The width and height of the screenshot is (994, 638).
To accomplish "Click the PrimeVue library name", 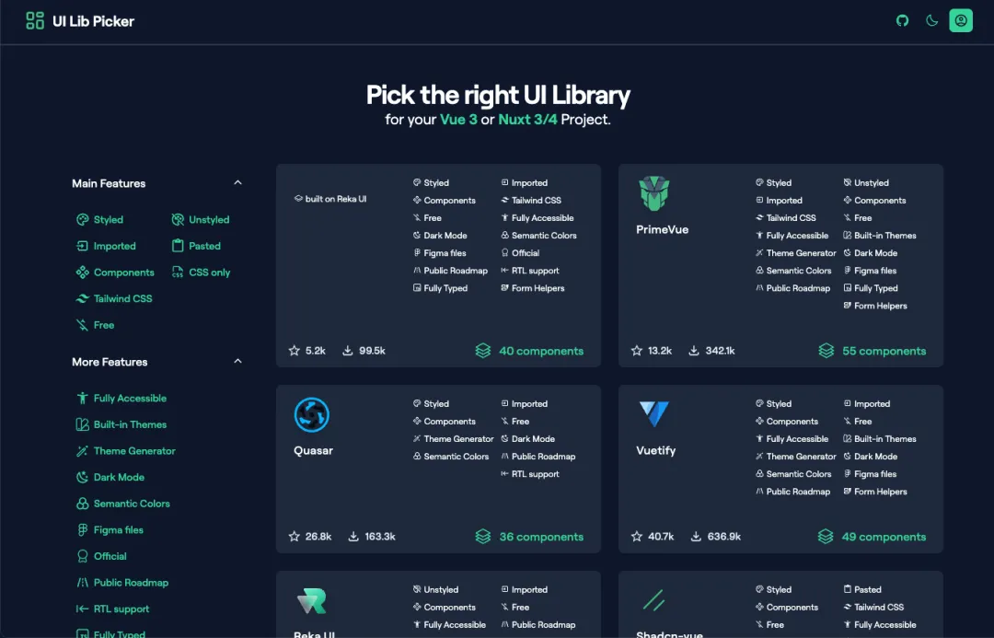I will (662, 229).
